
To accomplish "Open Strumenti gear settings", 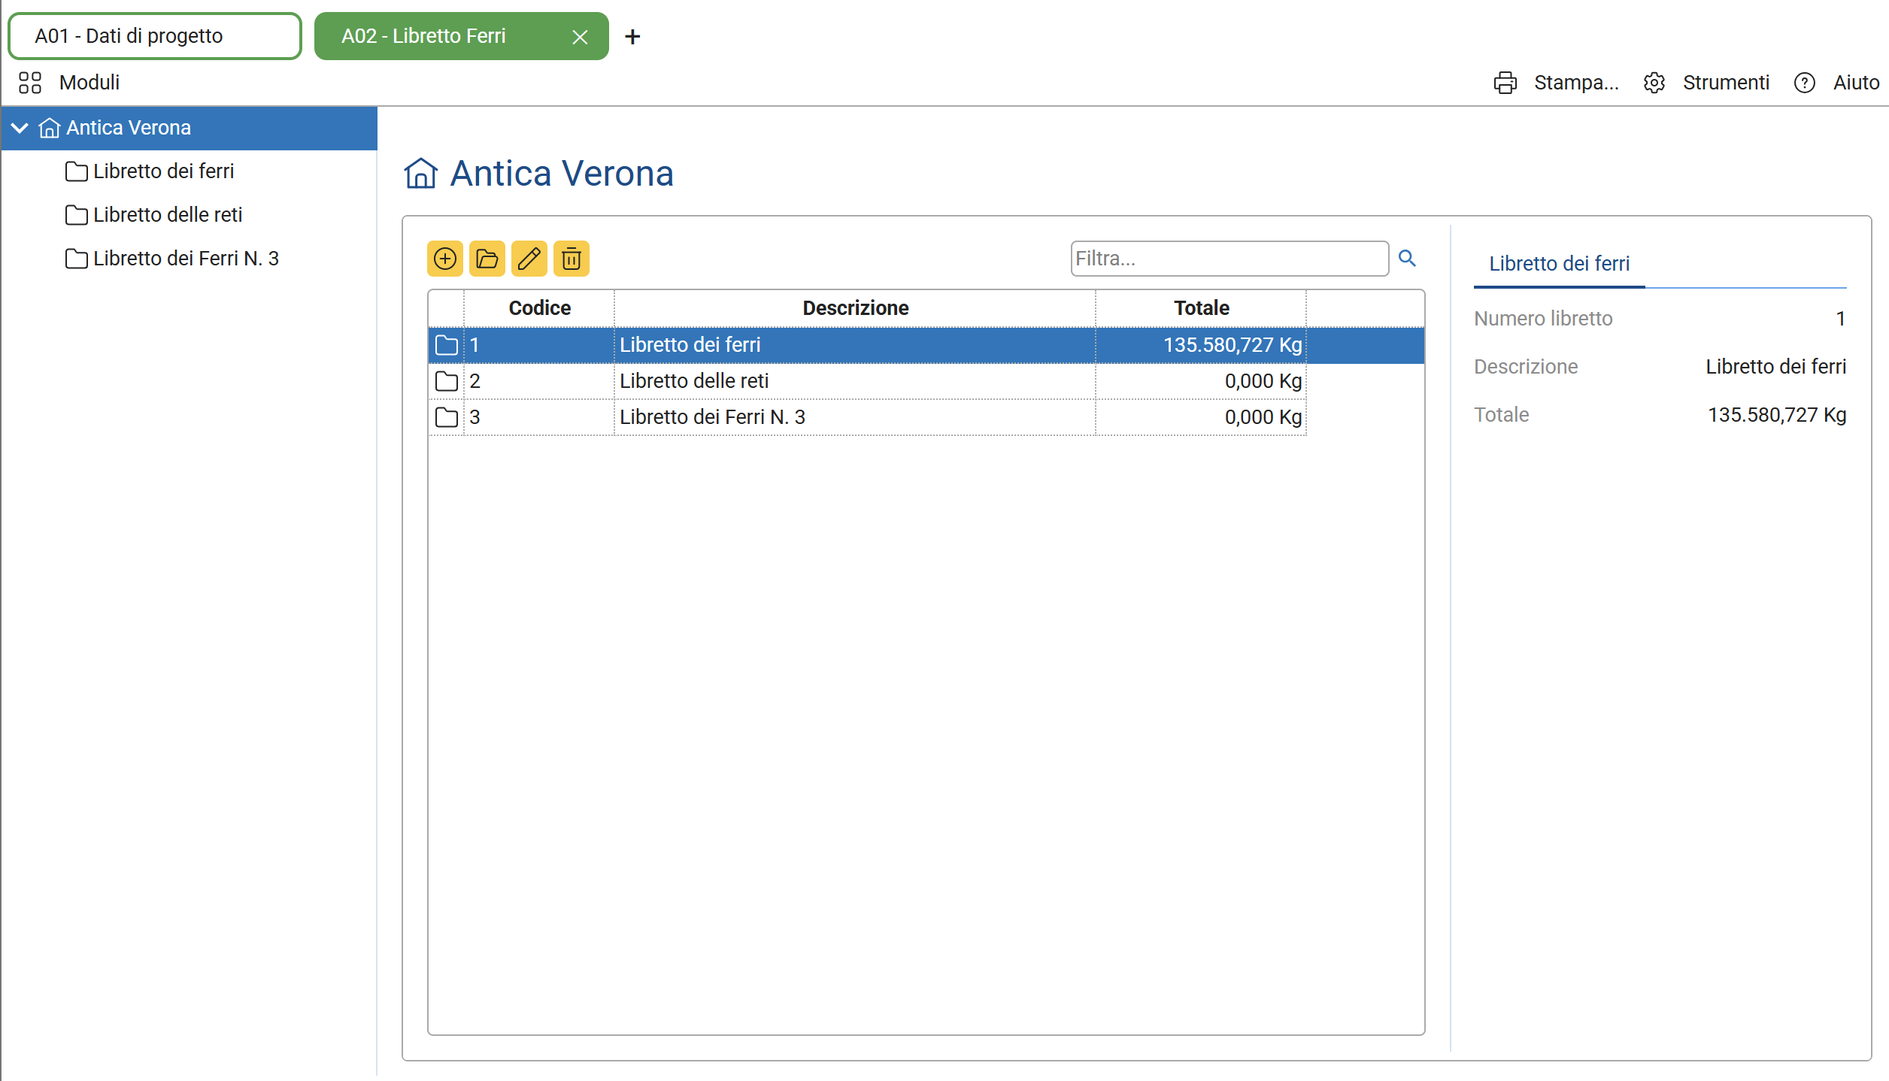I will 1654,83.
